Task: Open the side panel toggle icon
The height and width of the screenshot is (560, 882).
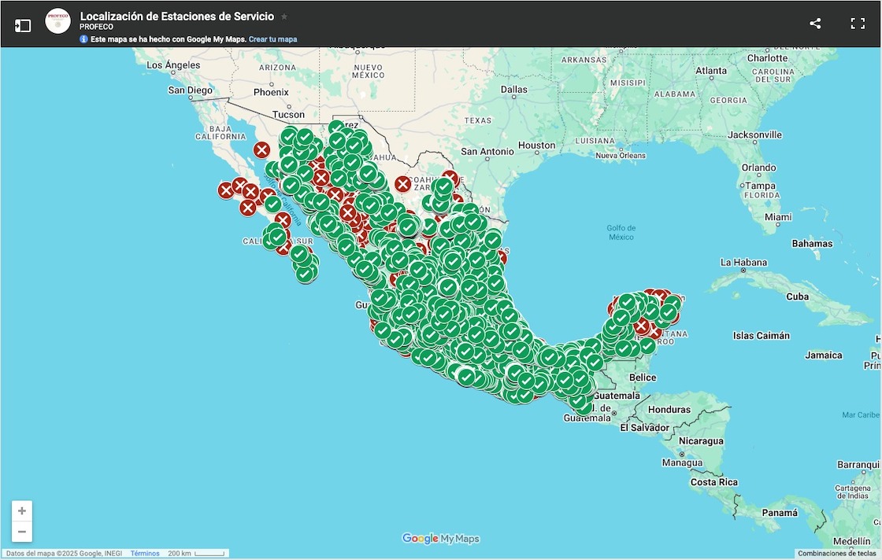Action: (23, 25)
